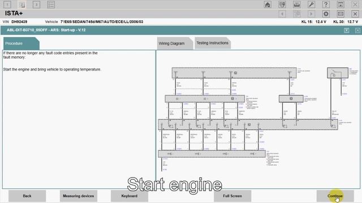The image size is (362, 203).
Task: Open the connection manager toolbar icon
Action: coord(297,5)
